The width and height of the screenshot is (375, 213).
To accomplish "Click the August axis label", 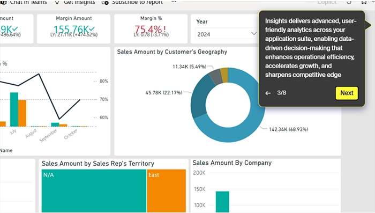I will click(31, 134).
